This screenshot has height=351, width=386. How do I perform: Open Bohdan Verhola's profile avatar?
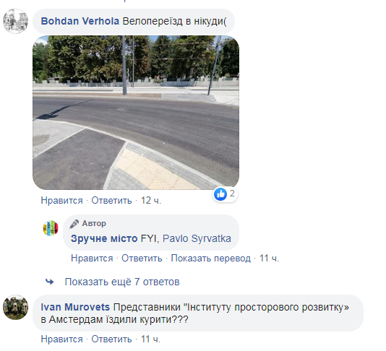click(x=15, y=21)
